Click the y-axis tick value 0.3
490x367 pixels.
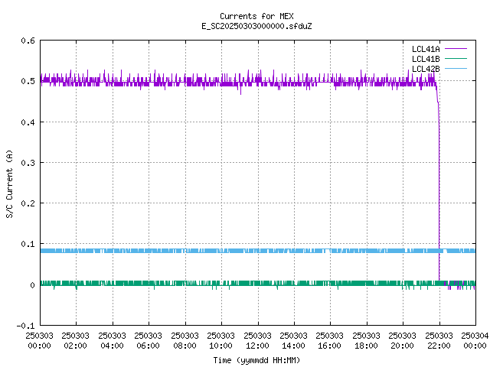(x=28, y=163)
